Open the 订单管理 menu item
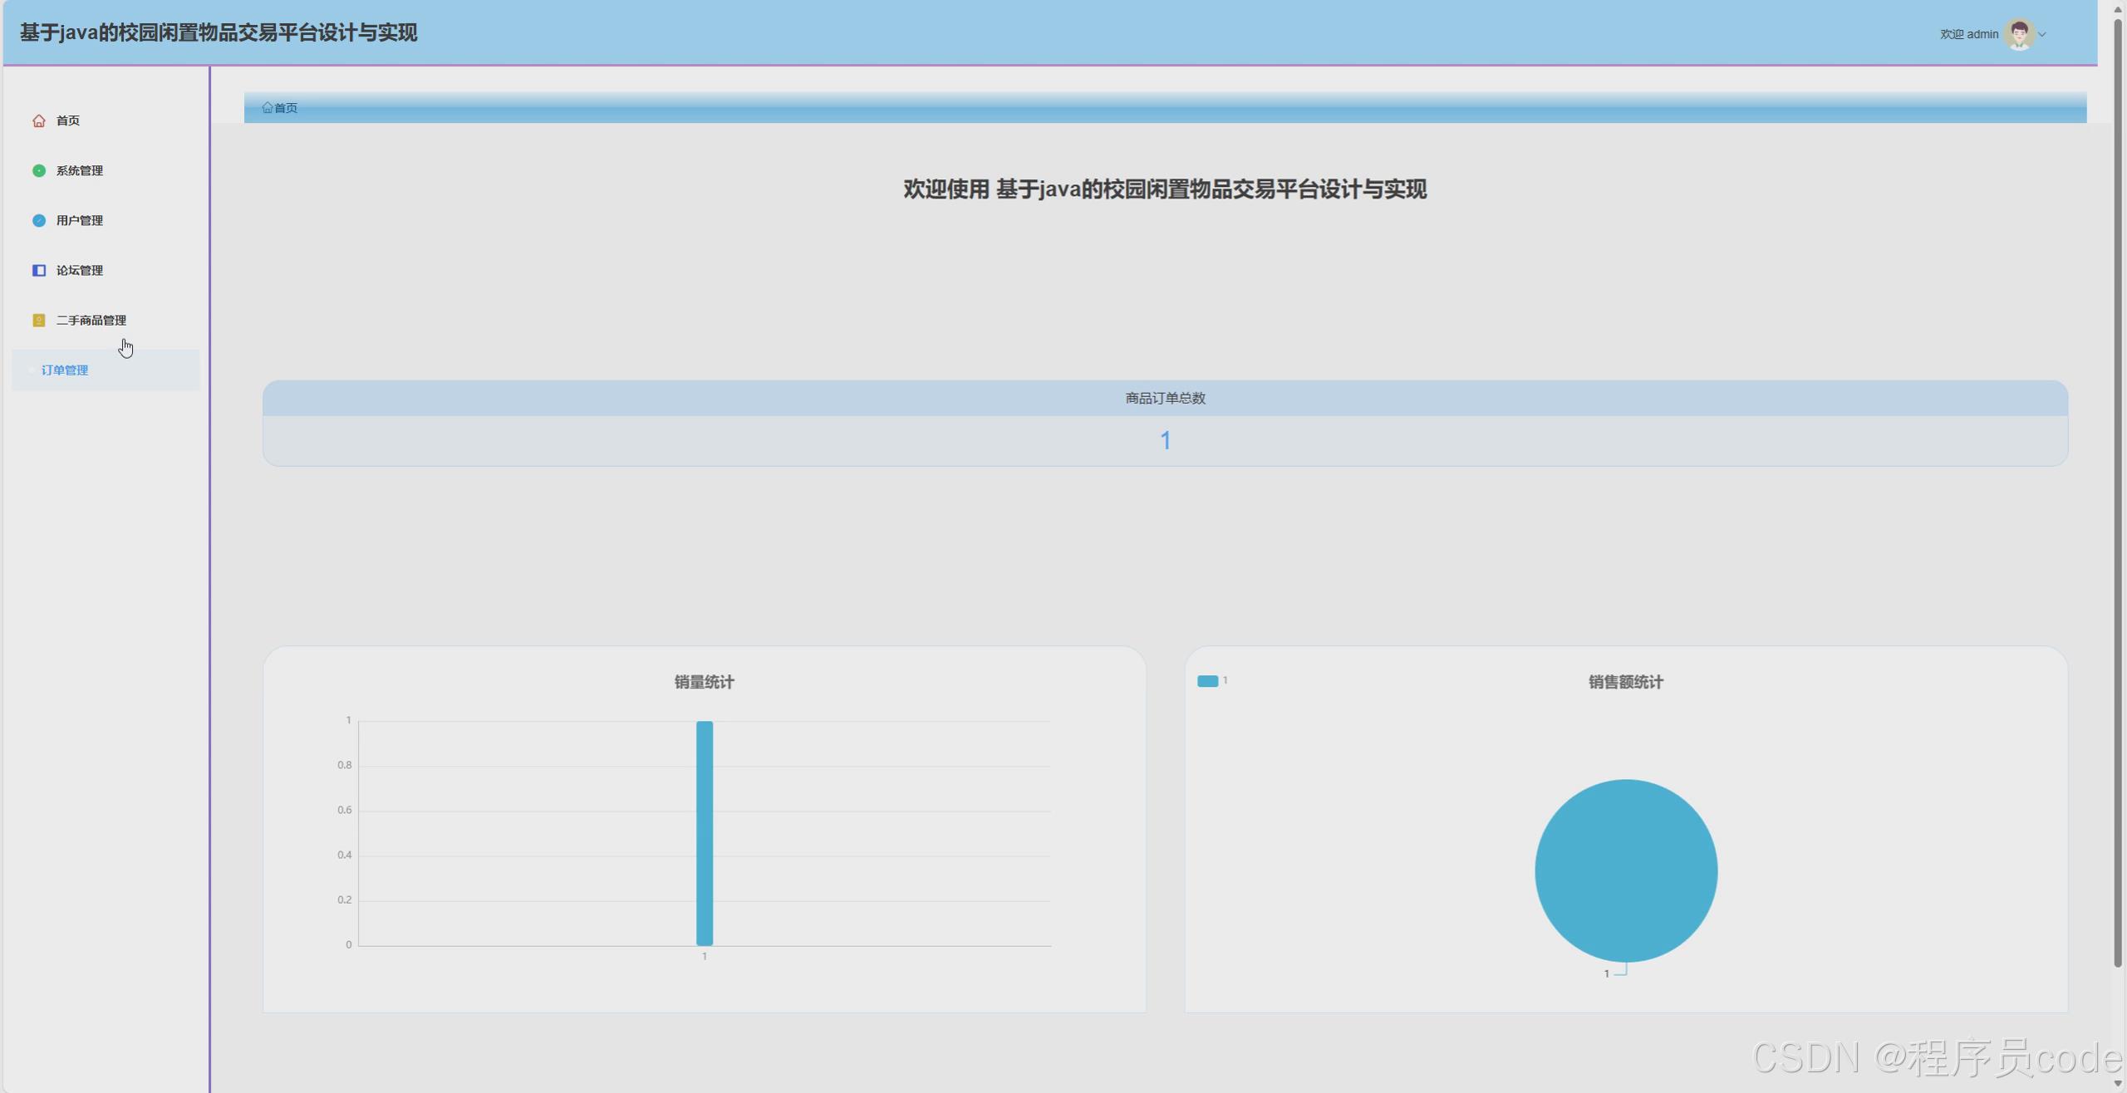 65,370
